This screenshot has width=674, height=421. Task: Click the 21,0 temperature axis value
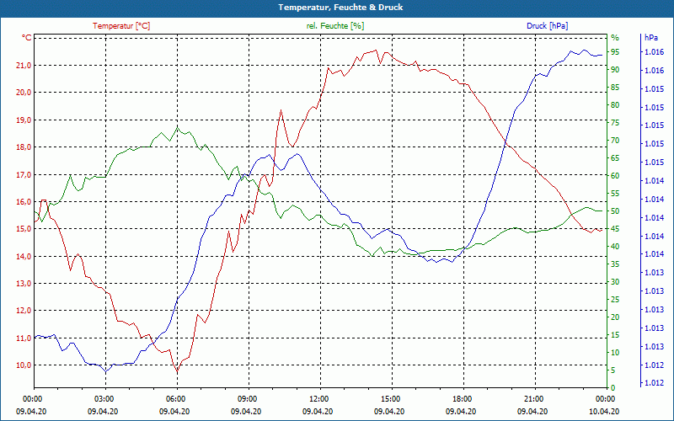coord(24,66)
